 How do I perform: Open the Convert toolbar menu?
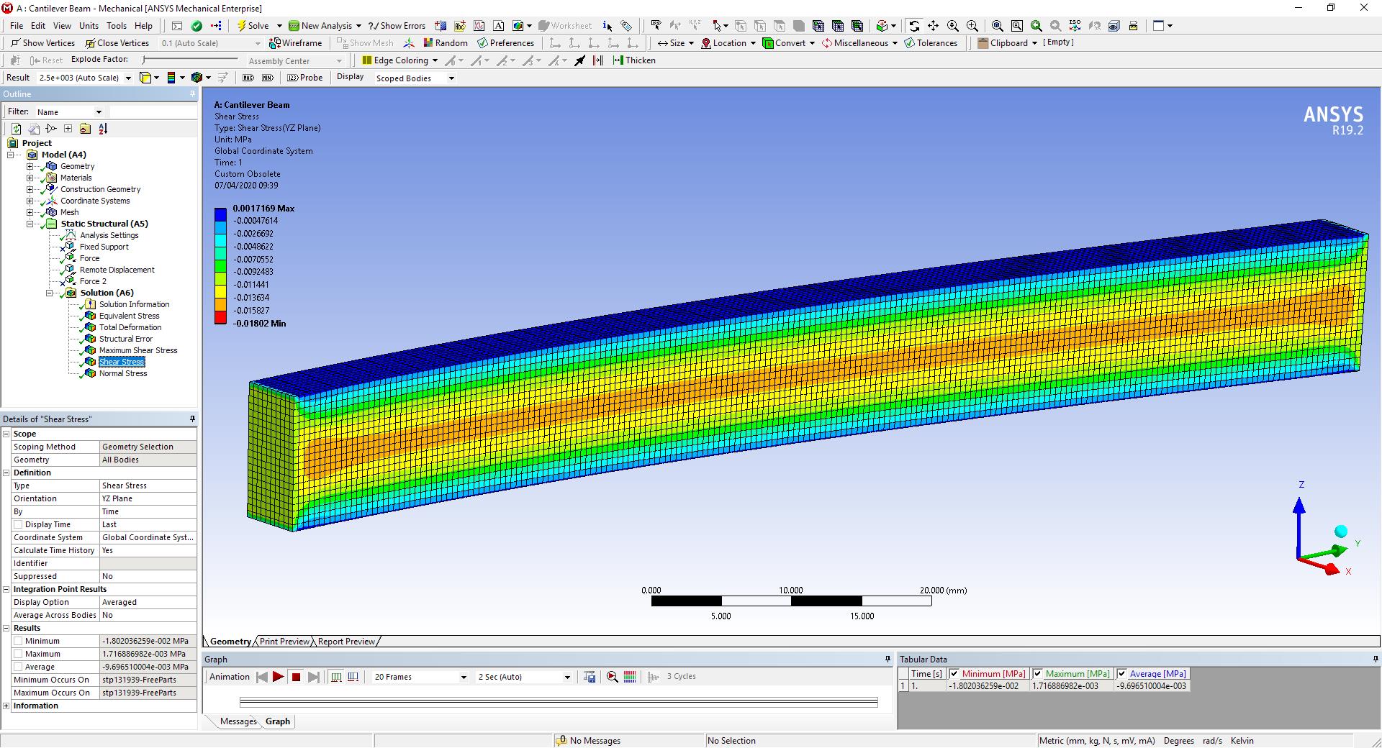[788, 43]
